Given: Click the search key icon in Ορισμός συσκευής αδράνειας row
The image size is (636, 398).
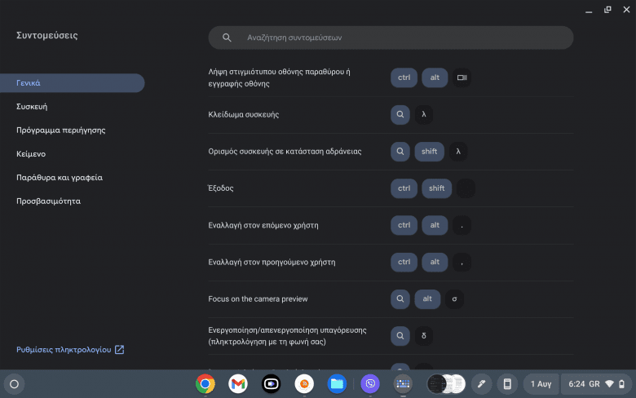Looking at the screenshot, I should pyautogui.click(x=400, y=152).
